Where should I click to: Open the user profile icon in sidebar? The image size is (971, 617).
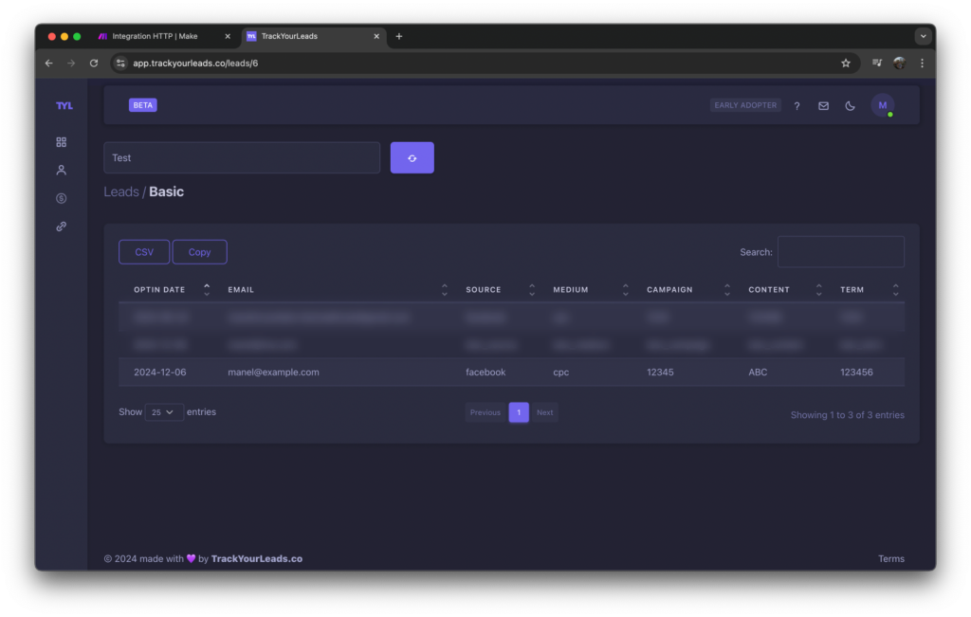tap(62, 171)
